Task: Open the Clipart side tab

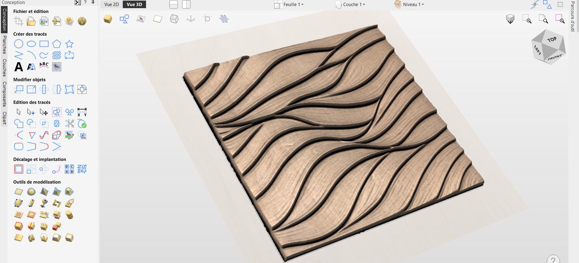Action: click(x=4, y=118)
